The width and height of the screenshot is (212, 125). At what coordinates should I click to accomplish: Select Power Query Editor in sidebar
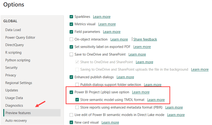[x=20, y=38]
